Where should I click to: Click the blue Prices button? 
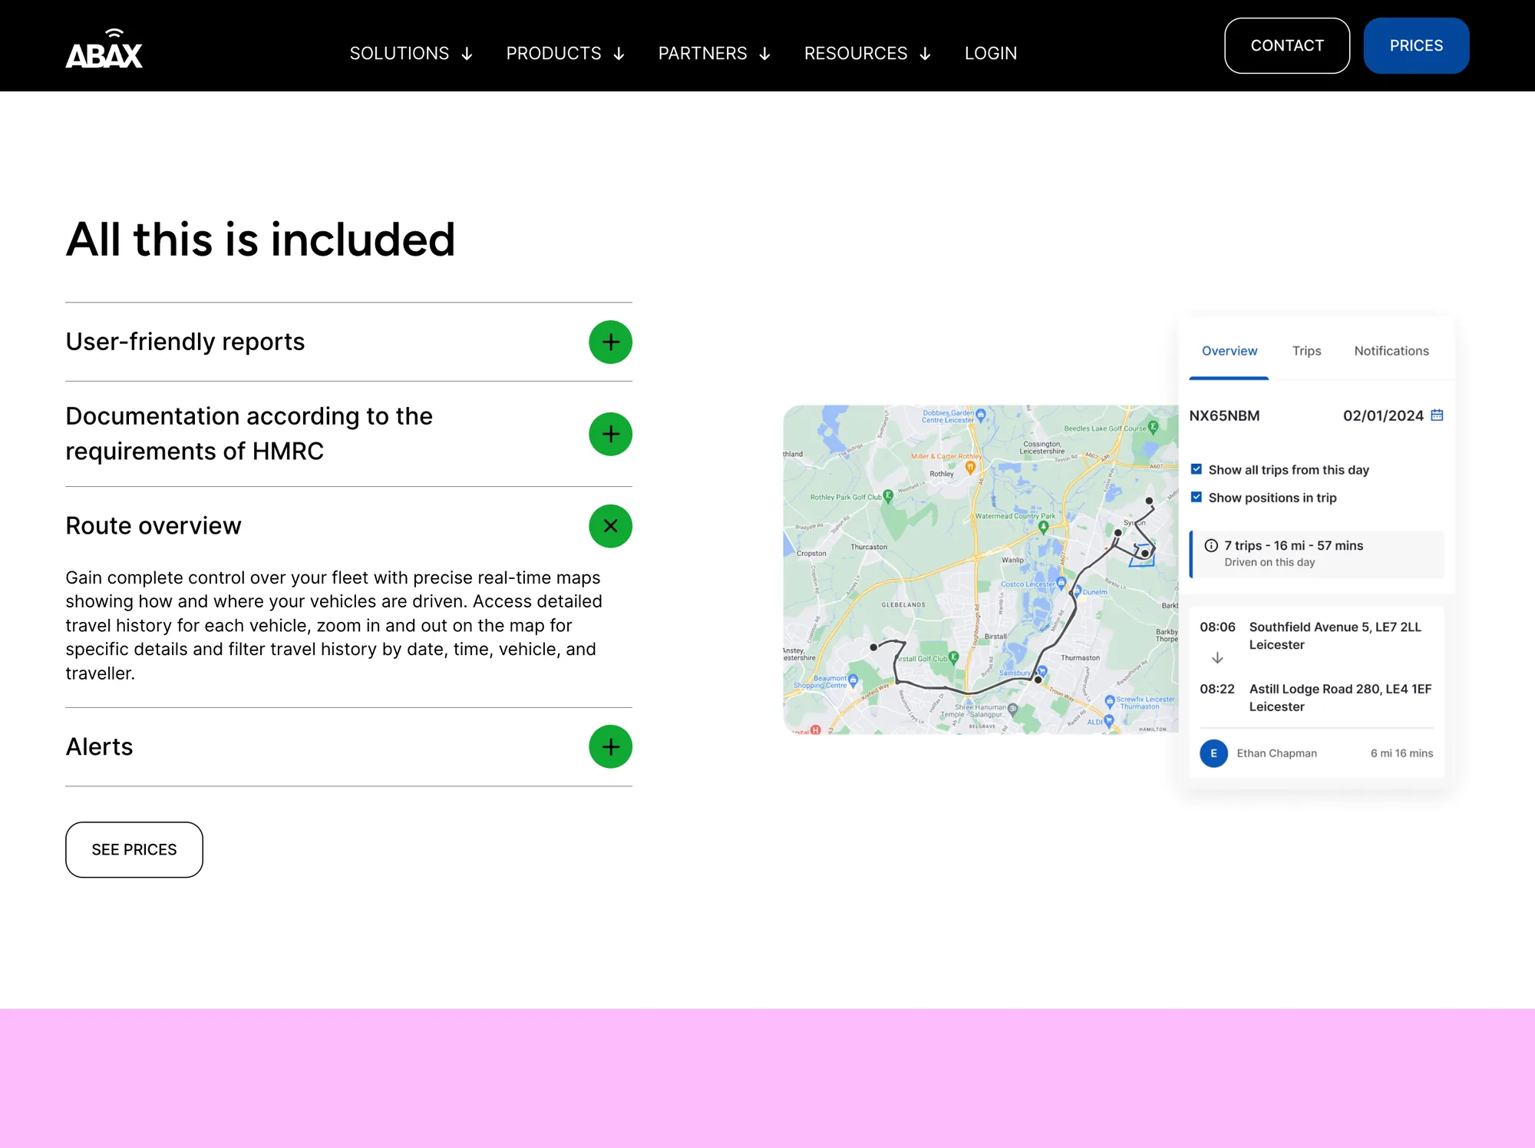tap(1416, 45)
